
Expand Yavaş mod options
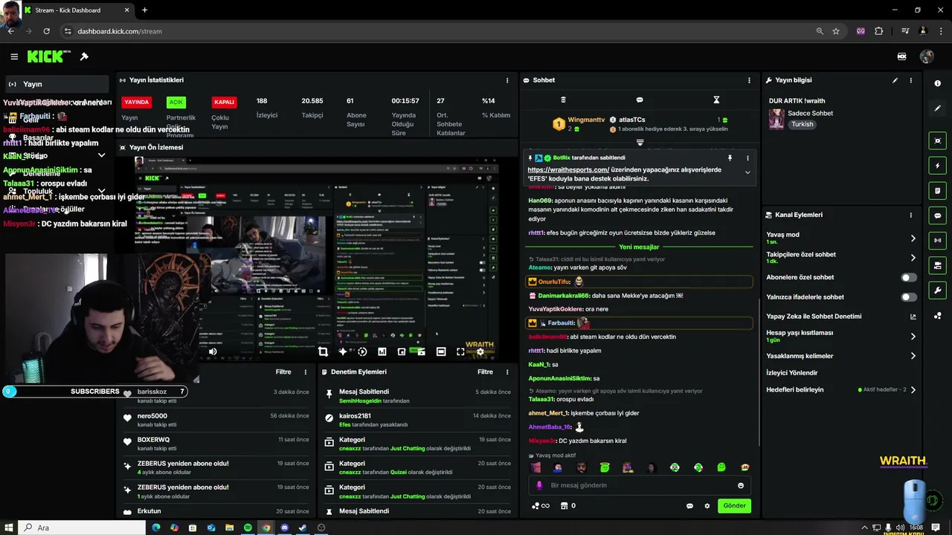pos(913,239)
